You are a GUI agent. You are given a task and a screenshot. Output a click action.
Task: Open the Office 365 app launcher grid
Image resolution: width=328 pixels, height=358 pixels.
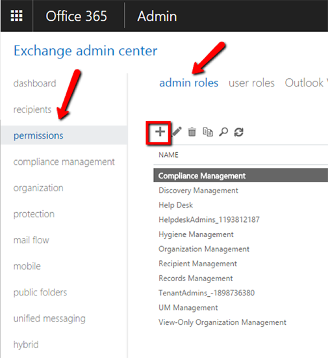click(17, 16)
